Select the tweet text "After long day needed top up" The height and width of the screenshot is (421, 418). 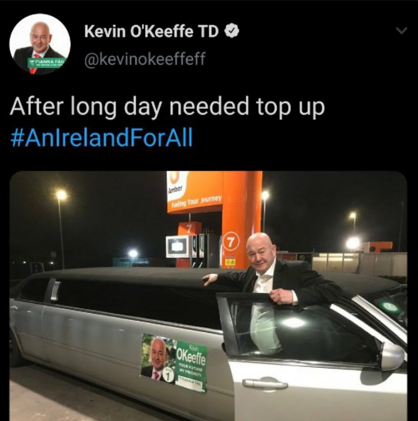pyautogui.click(x=167, y=107)
